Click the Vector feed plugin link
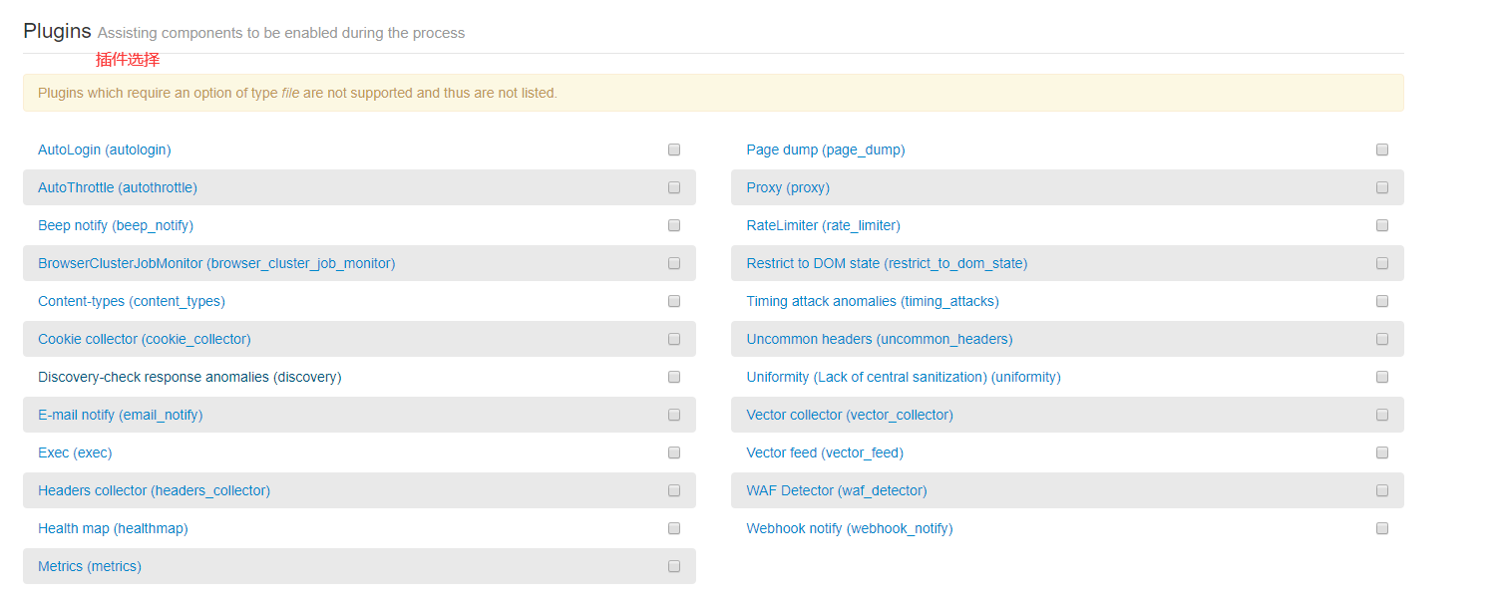Image resolution: width=1501 pixels, height=599 pixels. [824, 452]
